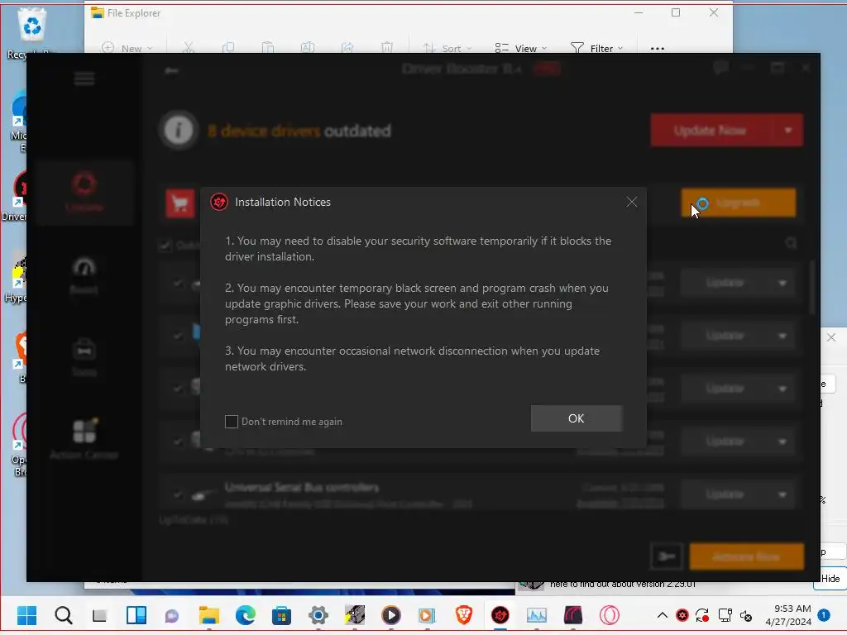Click the taskbar Search icon

(63, 615)
